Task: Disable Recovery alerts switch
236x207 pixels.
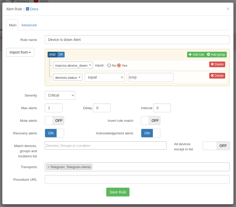Action: point(54,133)
